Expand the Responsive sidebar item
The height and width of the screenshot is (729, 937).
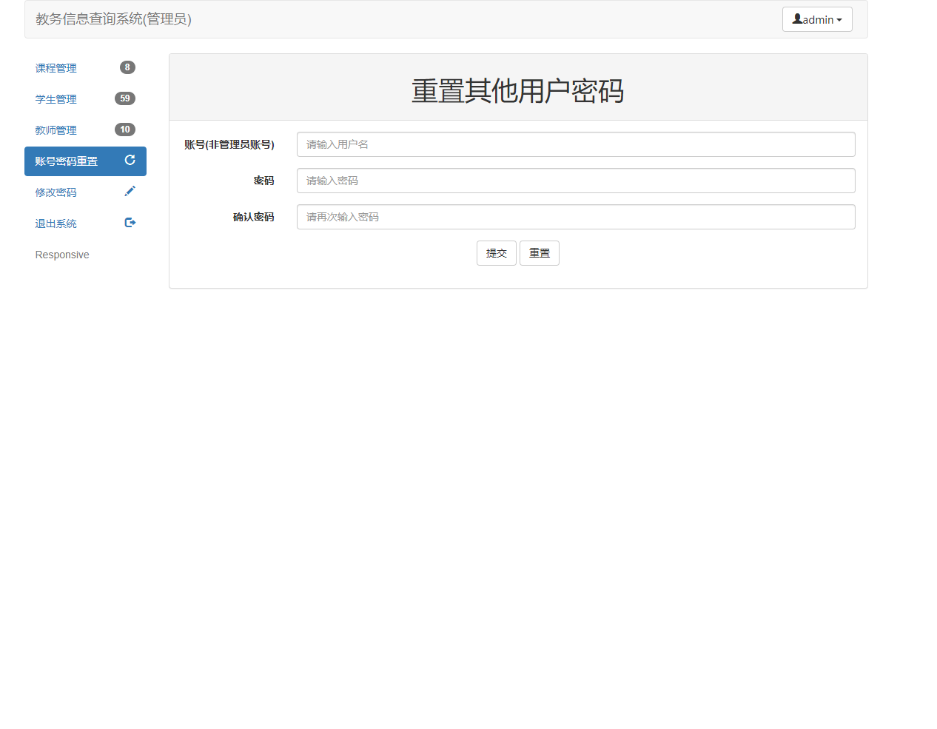click(x=61, y=254)
